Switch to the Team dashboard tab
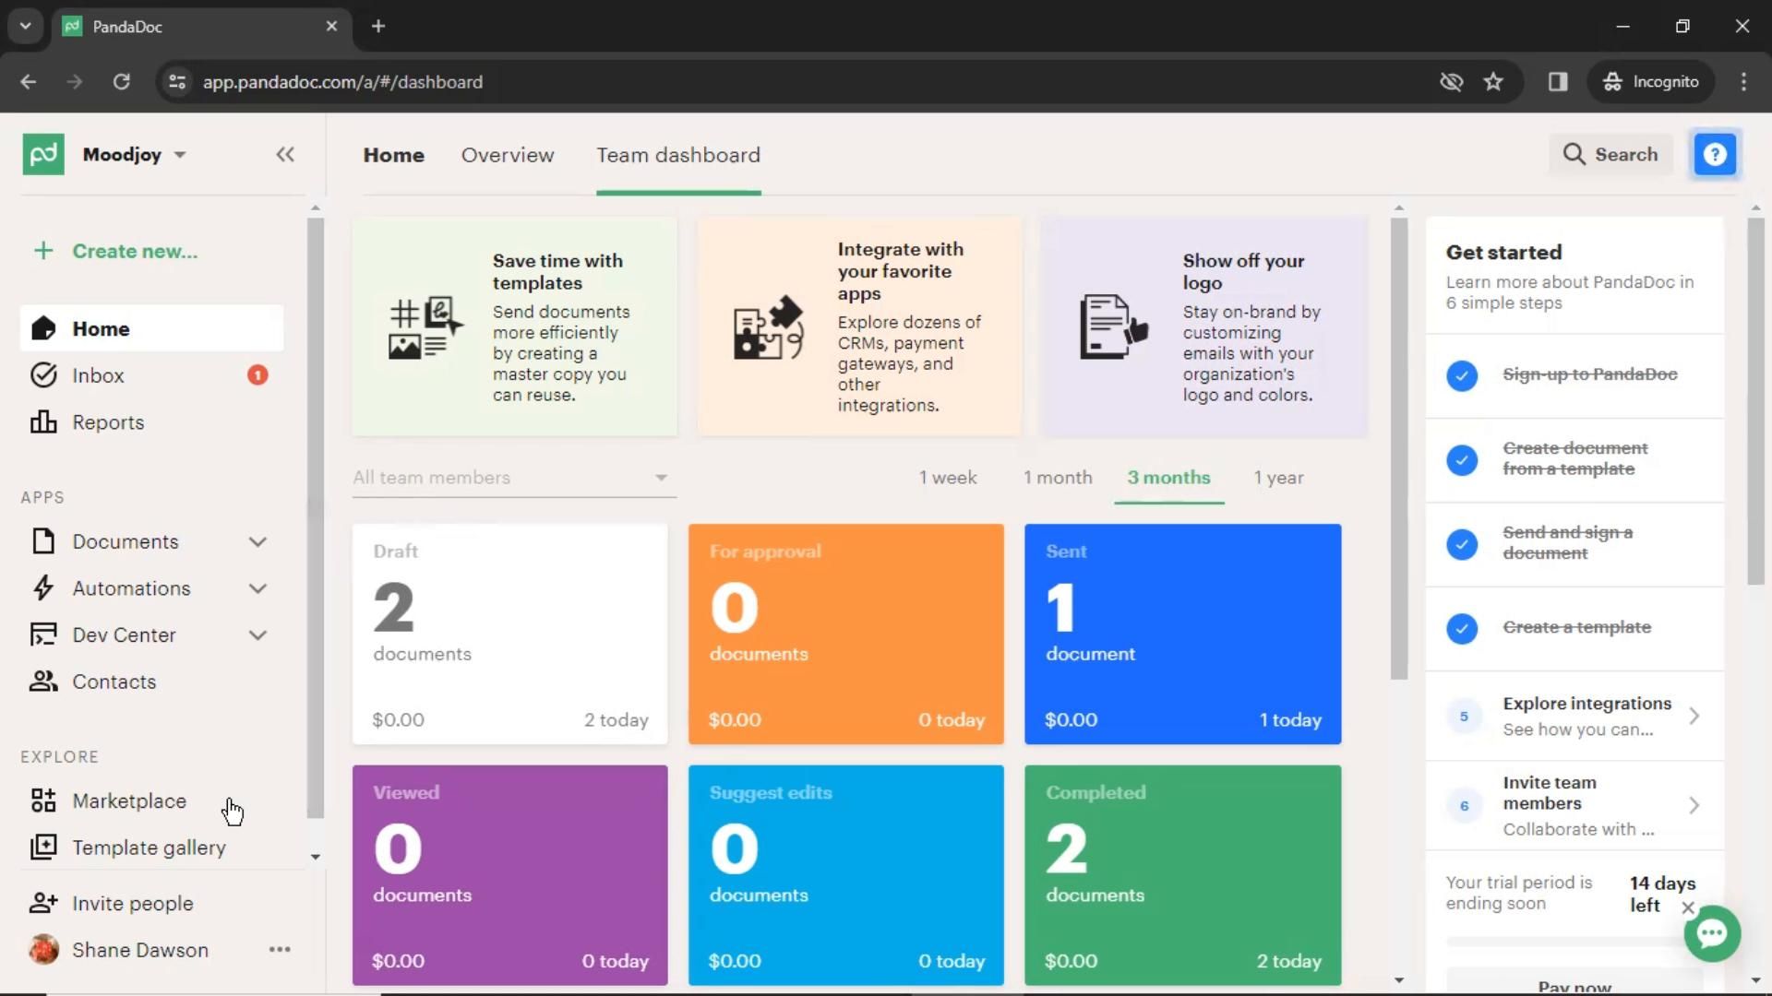This screenshot has height=996, width=1772. tap(678, 154)
